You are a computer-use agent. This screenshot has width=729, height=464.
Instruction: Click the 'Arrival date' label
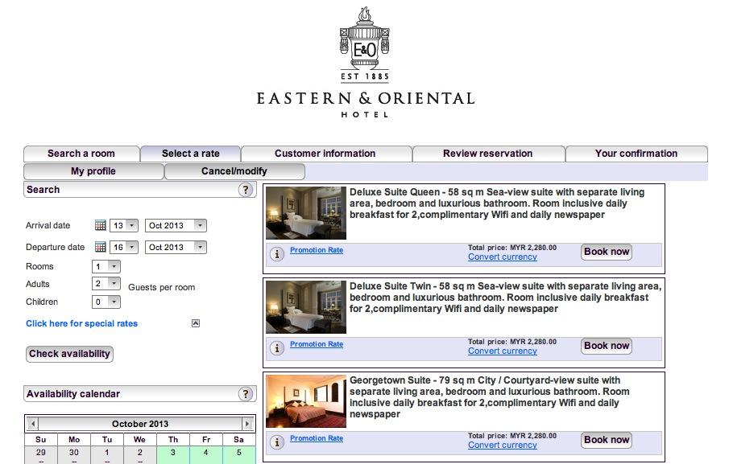tap(48, 225)
